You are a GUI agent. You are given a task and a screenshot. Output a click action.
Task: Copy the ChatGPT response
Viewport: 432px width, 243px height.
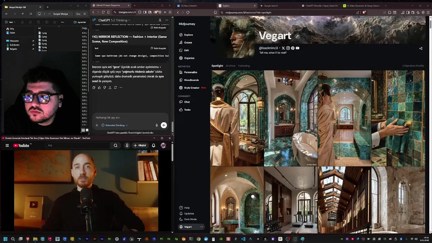click(x=94, y=87)
